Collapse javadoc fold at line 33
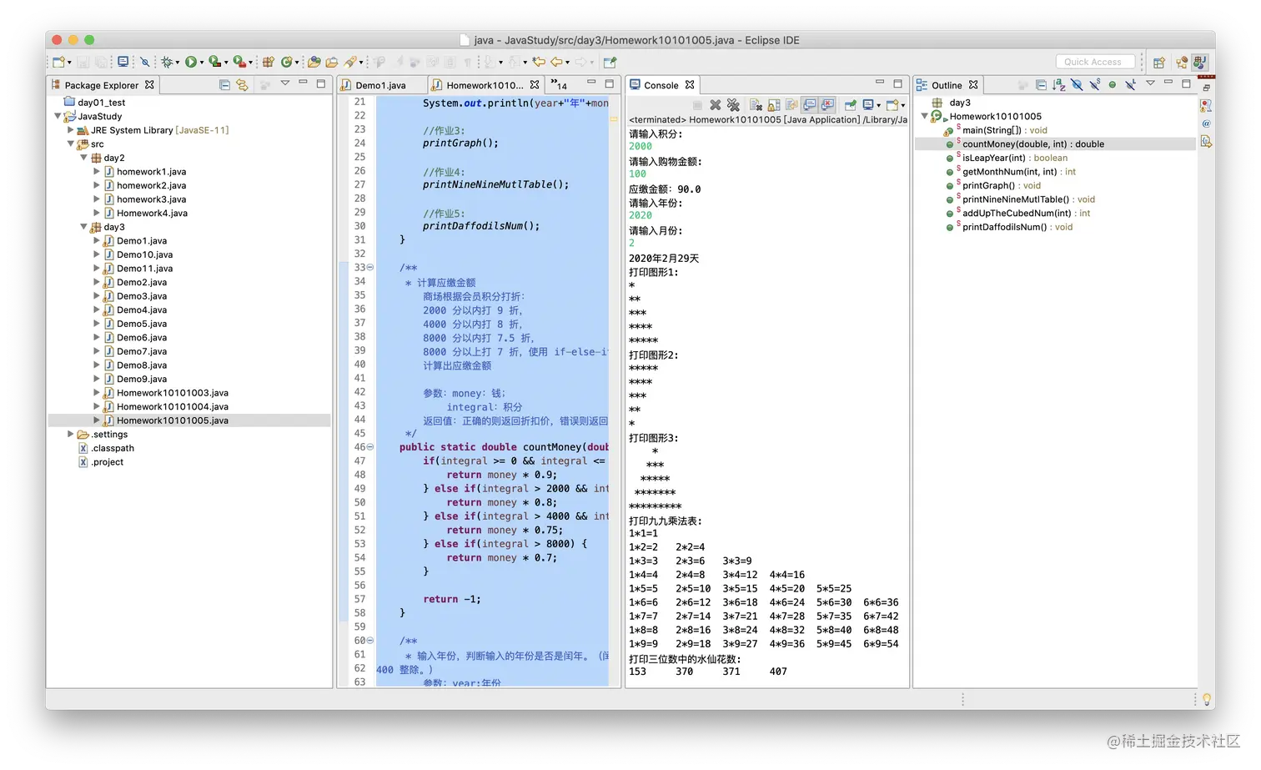The width and height of the screenshot is (1261, 770). click(x=370, y=268)
